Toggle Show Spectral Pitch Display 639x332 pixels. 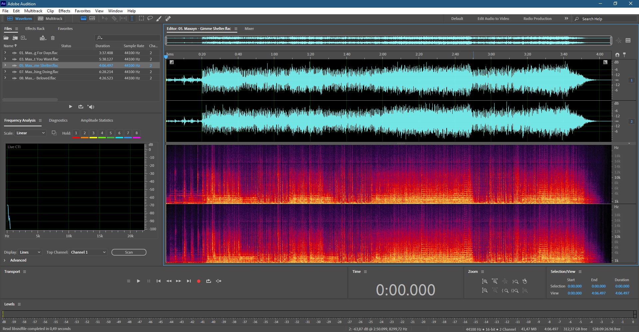point(92,19)
